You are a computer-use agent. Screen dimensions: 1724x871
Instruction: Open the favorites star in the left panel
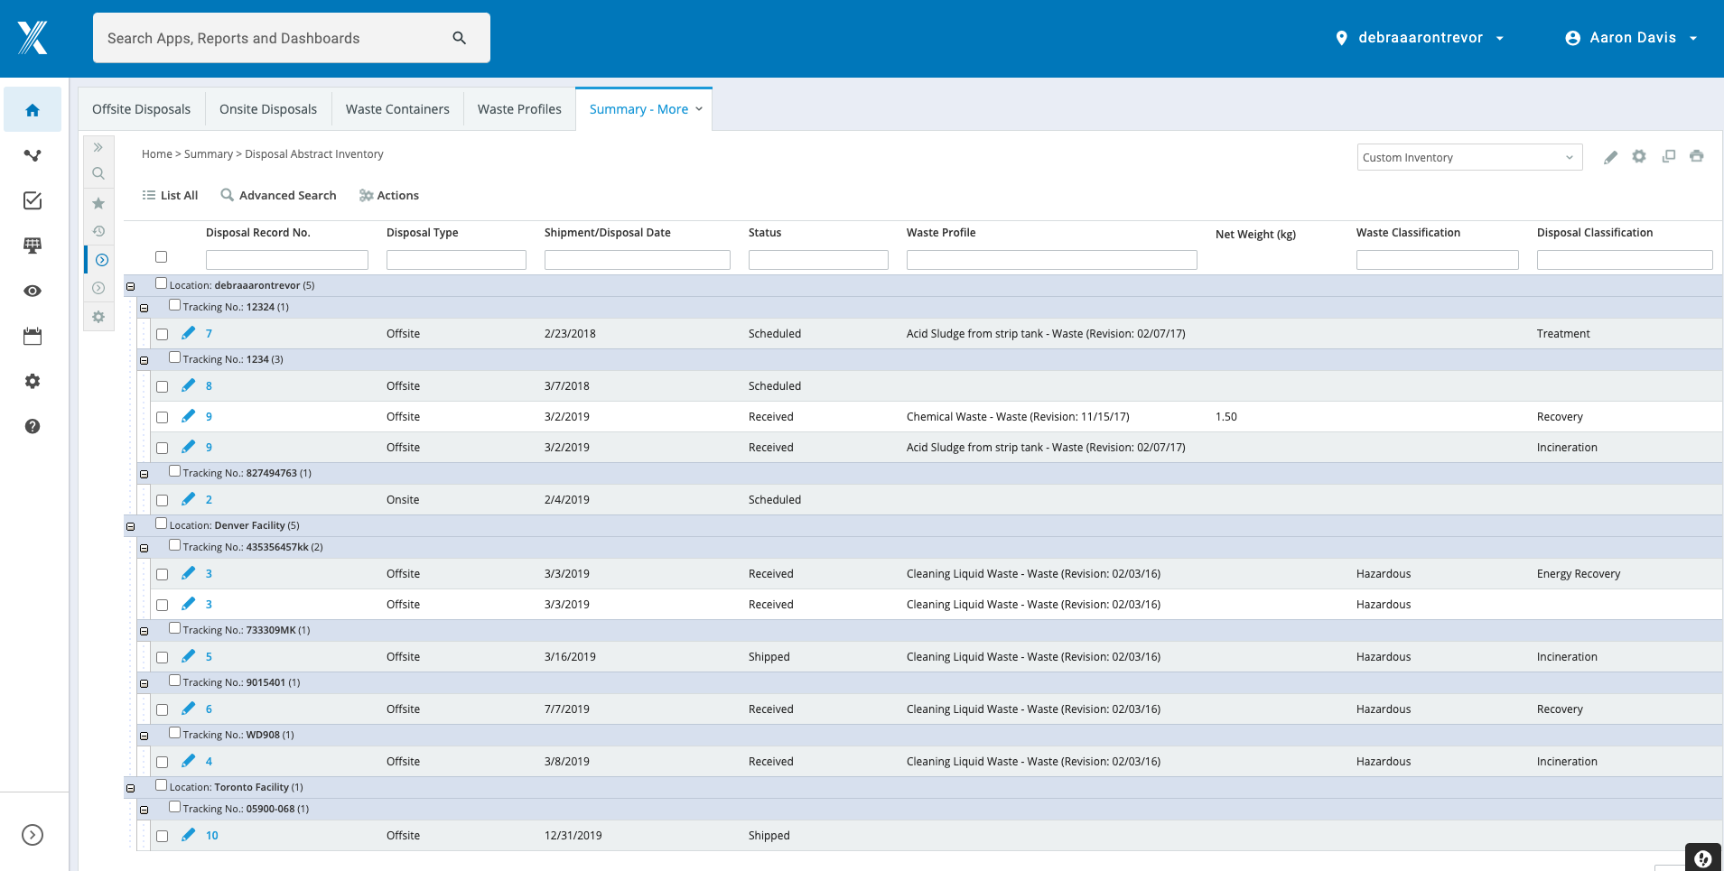coord(98,202)
